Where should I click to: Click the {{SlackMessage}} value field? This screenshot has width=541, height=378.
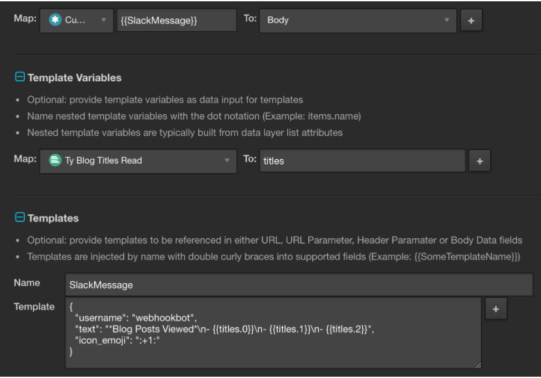click(176, 20)
